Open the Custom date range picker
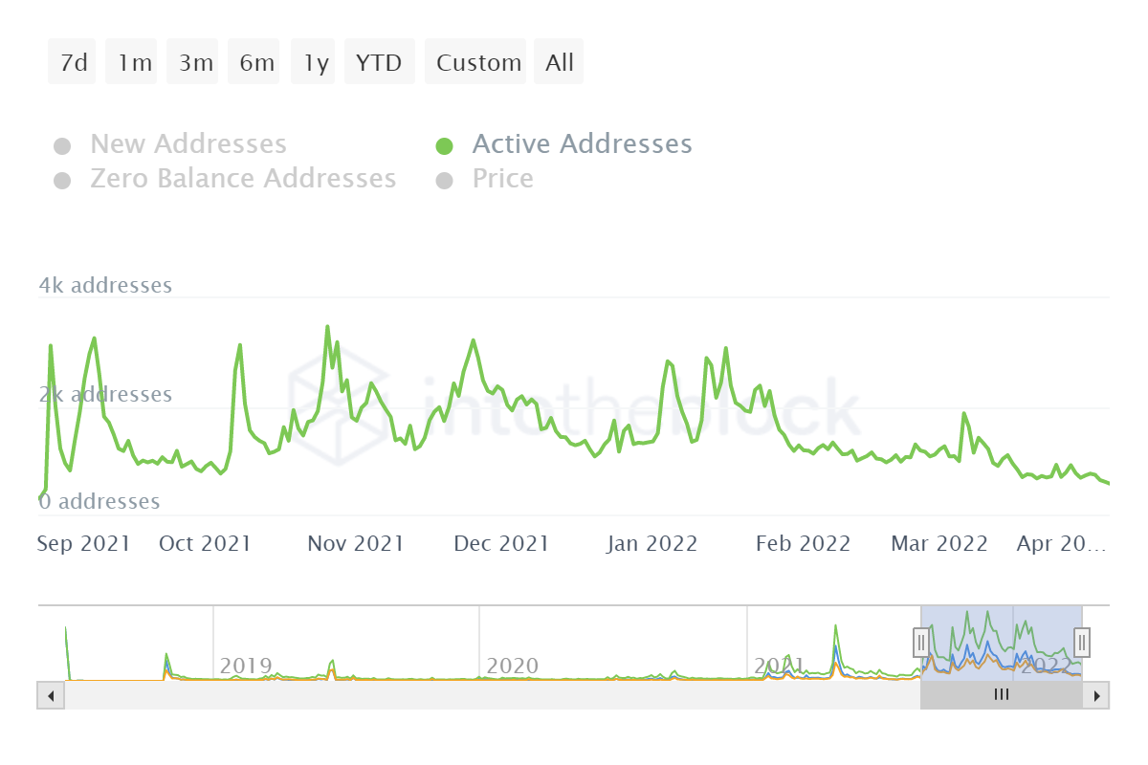The width and height of the screenshot is (1148, 765). (x=477, y=62)
